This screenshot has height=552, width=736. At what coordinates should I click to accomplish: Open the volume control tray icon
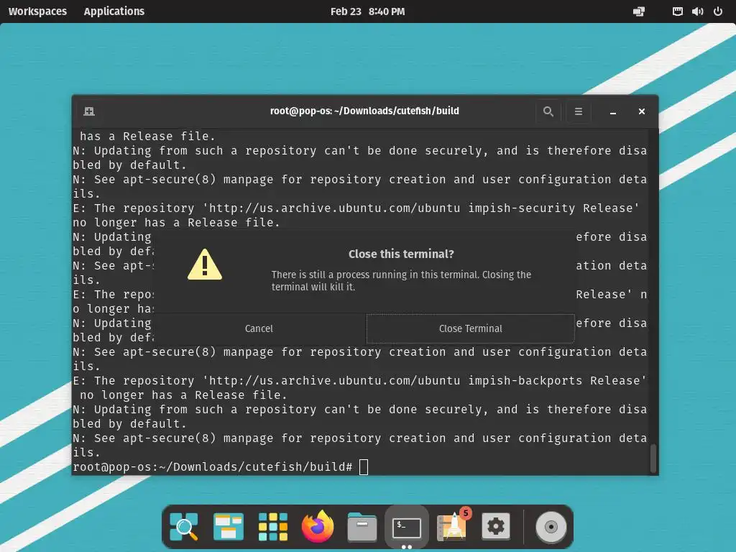(697, 11)
